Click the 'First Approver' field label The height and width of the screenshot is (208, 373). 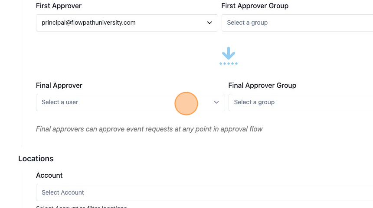(x=59, y=6)
